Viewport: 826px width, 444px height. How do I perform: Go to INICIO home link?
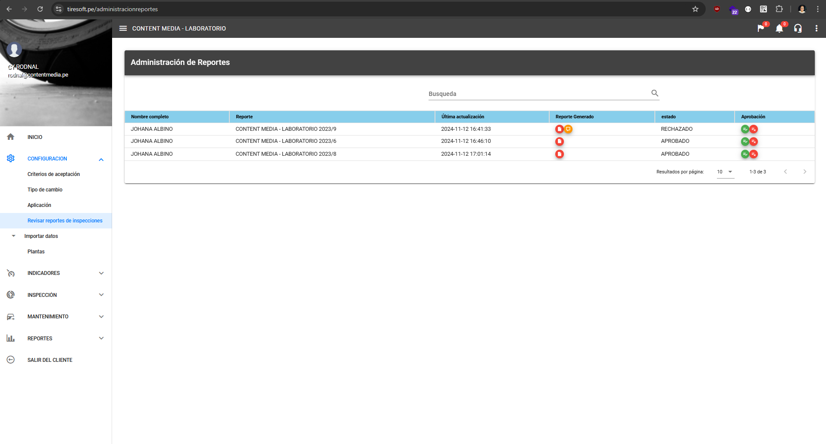coord(34,137)
